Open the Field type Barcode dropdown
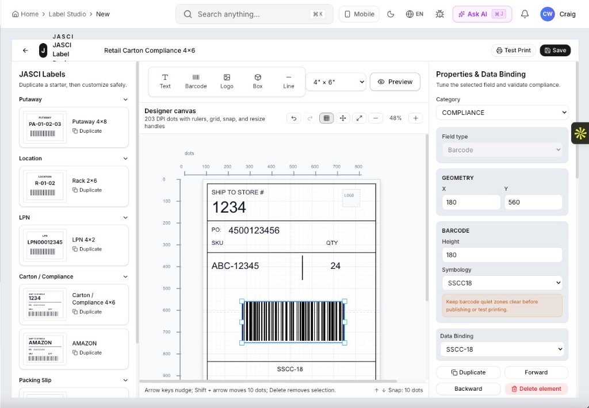The image size is (589, 408). click(x=502, y=150)
